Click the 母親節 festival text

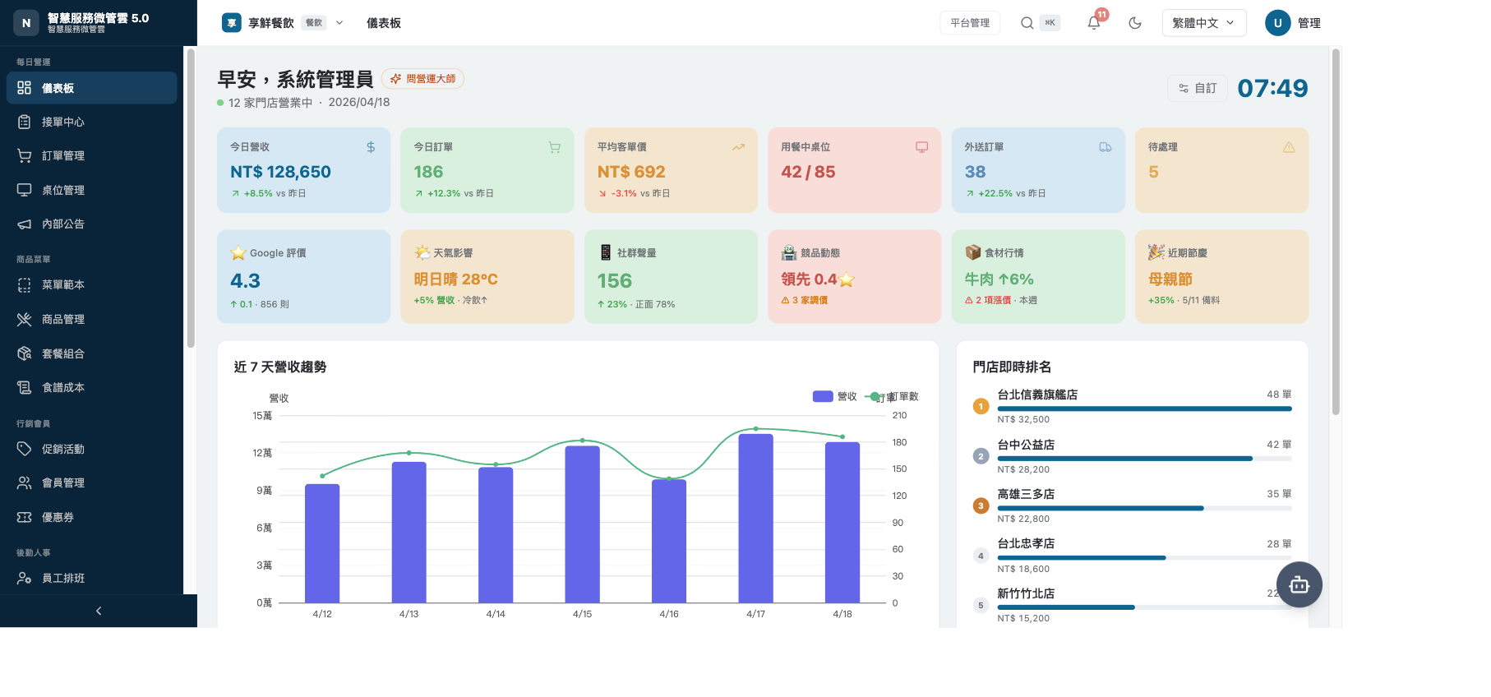click(1170, 279)
